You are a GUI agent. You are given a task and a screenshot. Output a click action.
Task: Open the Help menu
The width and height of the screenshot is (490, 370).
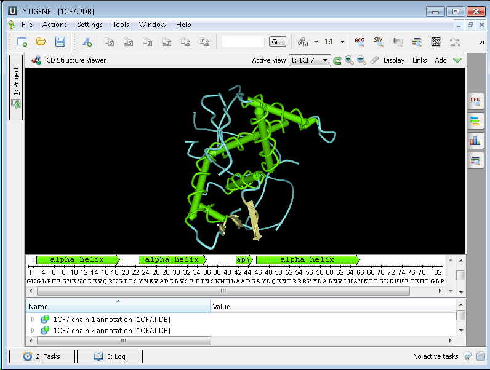tap(183, 25)
